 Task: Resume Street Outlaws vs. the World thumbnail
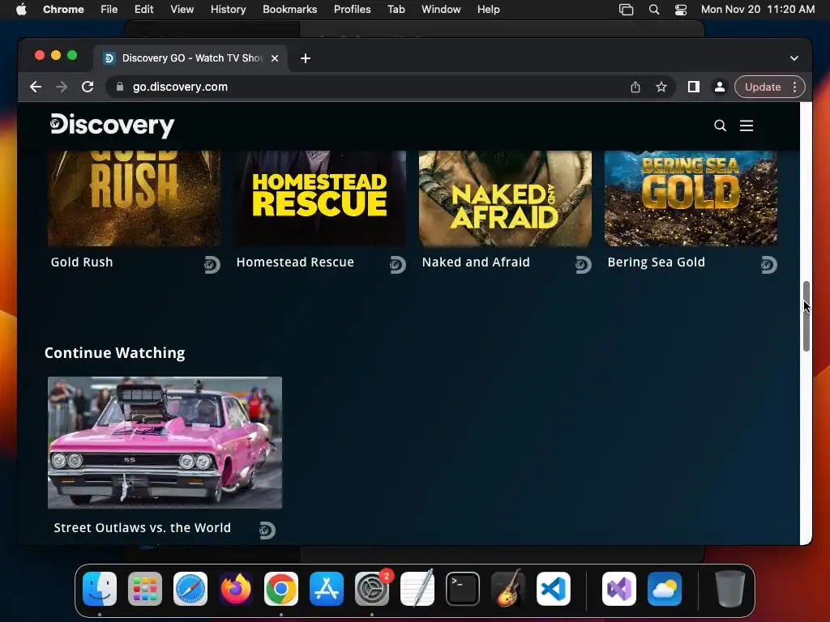pyautogui.click(x=165, y=443)
